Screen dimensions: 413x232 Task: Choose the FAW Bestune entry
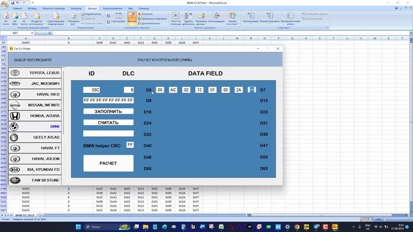pos(35,180)
